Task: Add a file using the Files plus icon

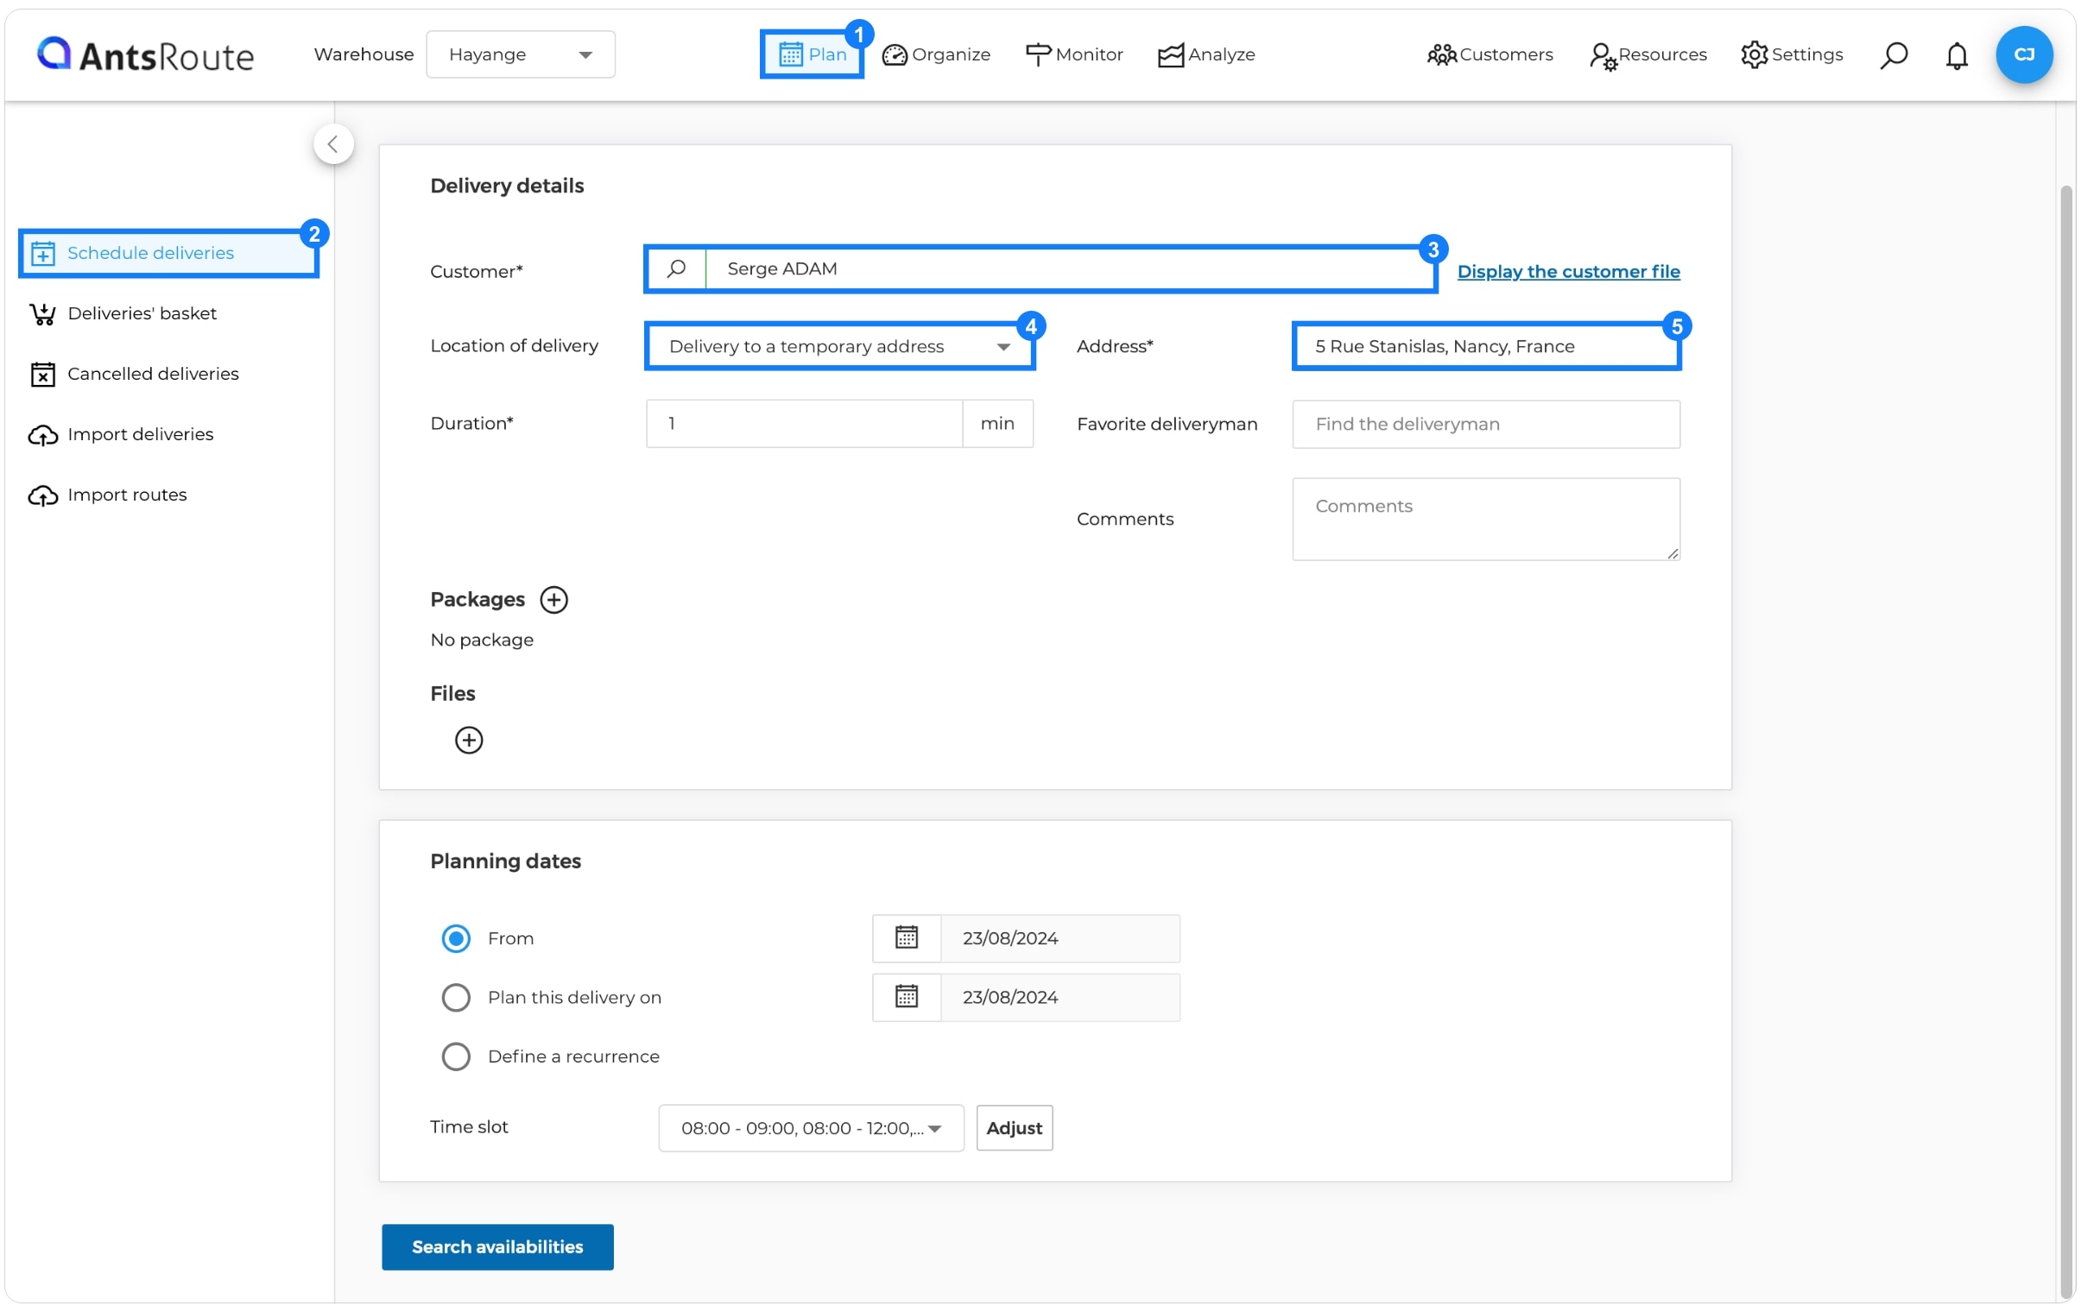Action: [x=468, y=741]
